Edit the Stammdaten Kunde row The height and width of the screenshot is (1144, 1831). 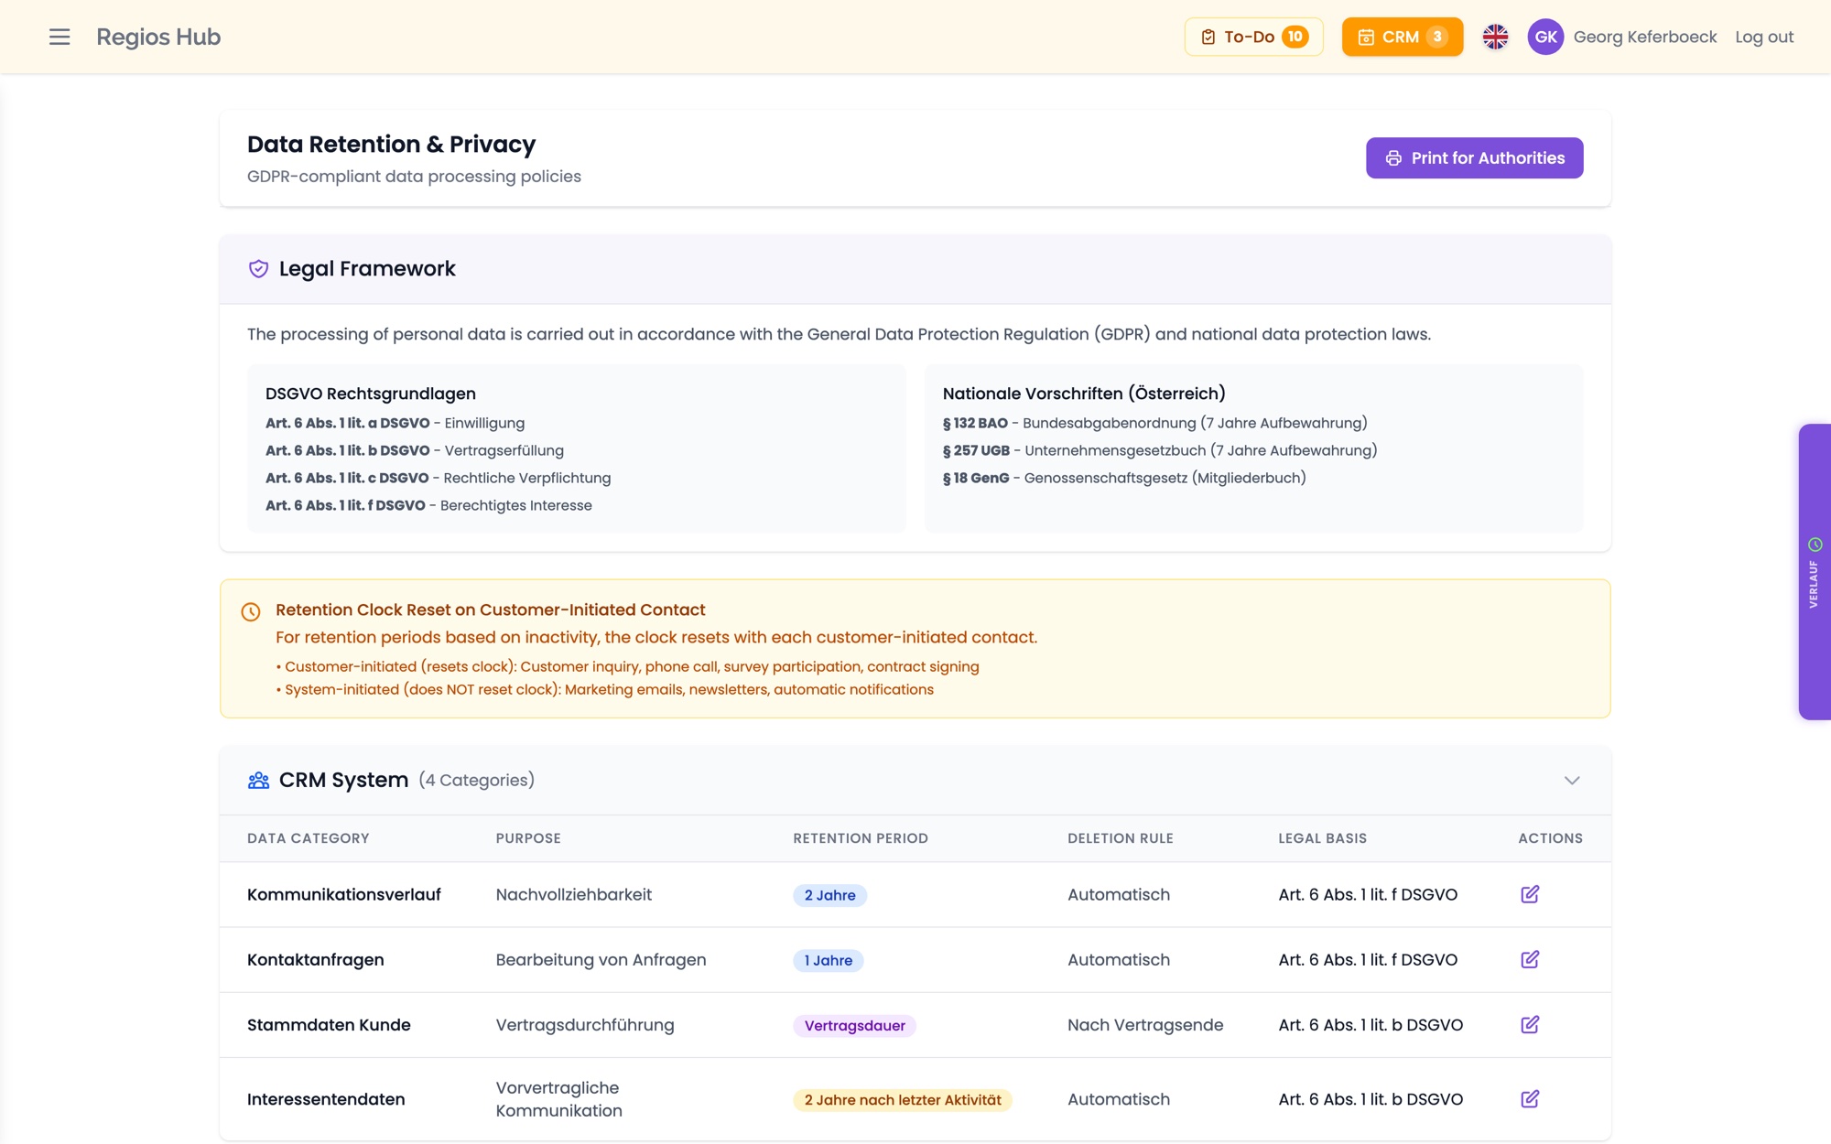[1530, 1024]
